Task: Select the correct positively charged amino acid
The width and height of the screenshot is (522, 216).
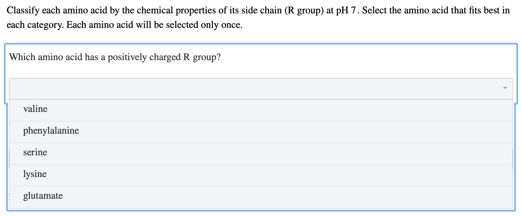Action: 35,174
